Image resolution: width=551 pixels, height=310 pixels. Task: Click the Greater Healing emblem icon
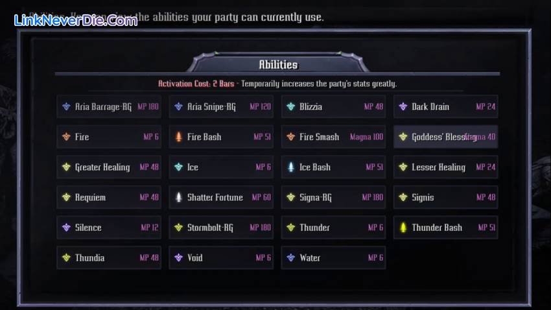coord(66,167)
